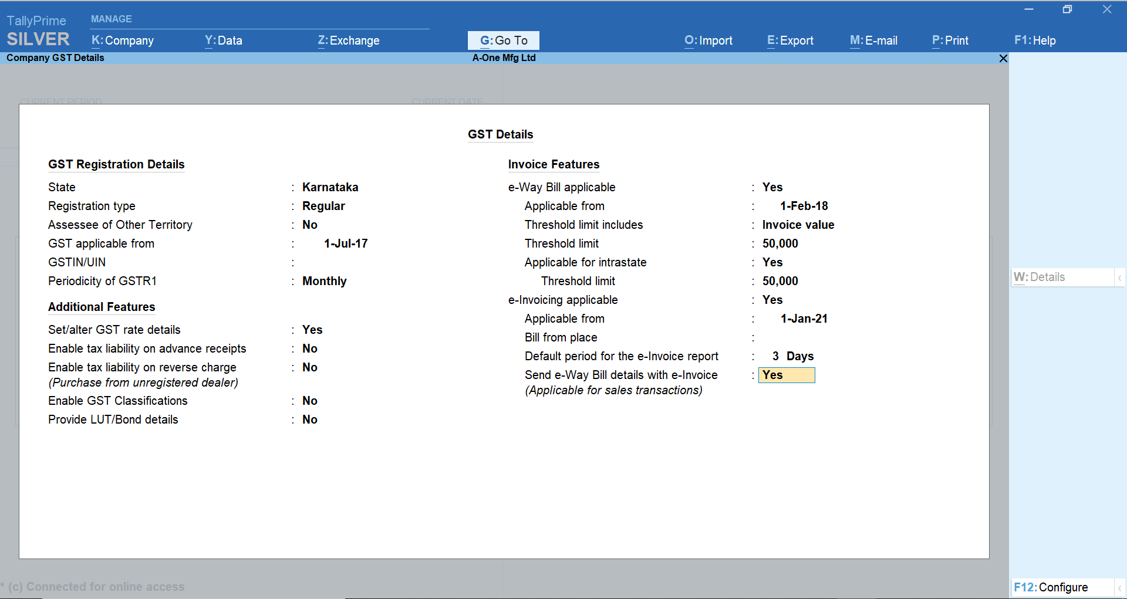Toggle Enable GST Classifications setting
The image size is (1127, 599).
310,401
